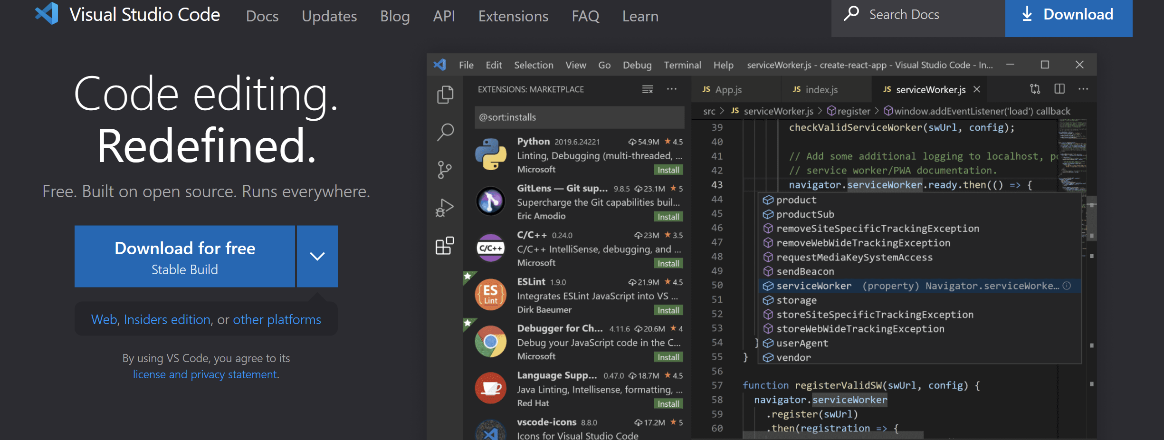Open the Debug bug icon in activity bar
Screen dimensions: 1164x440
pos(445,208)
